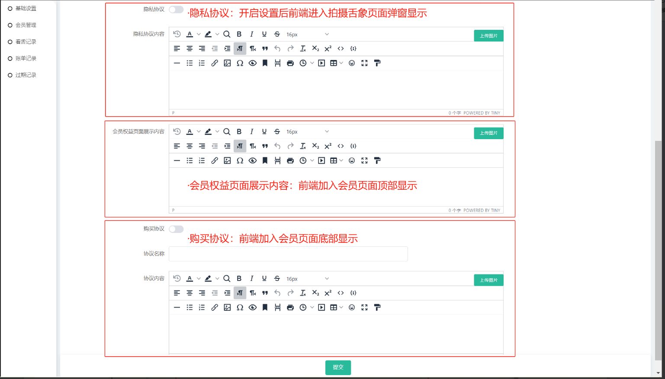Click the 提交 submit button
The image size is (665, 379).
338,367
